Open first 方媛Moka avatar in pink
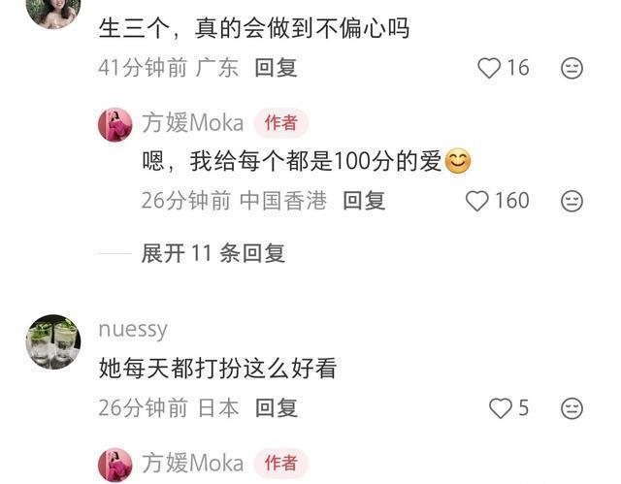Viewport: 621px width, 484px height. click(114, 125)
